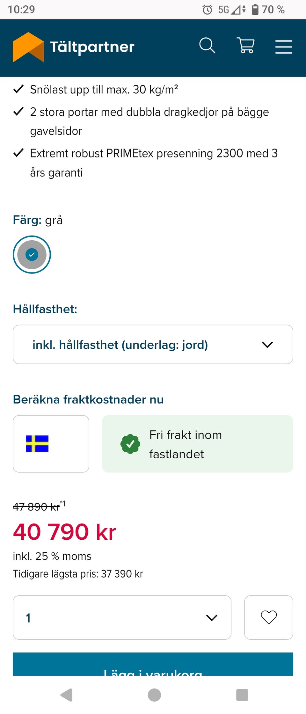
Task: Tap the Tältpartner brand name text
Action: pos(92,47)
